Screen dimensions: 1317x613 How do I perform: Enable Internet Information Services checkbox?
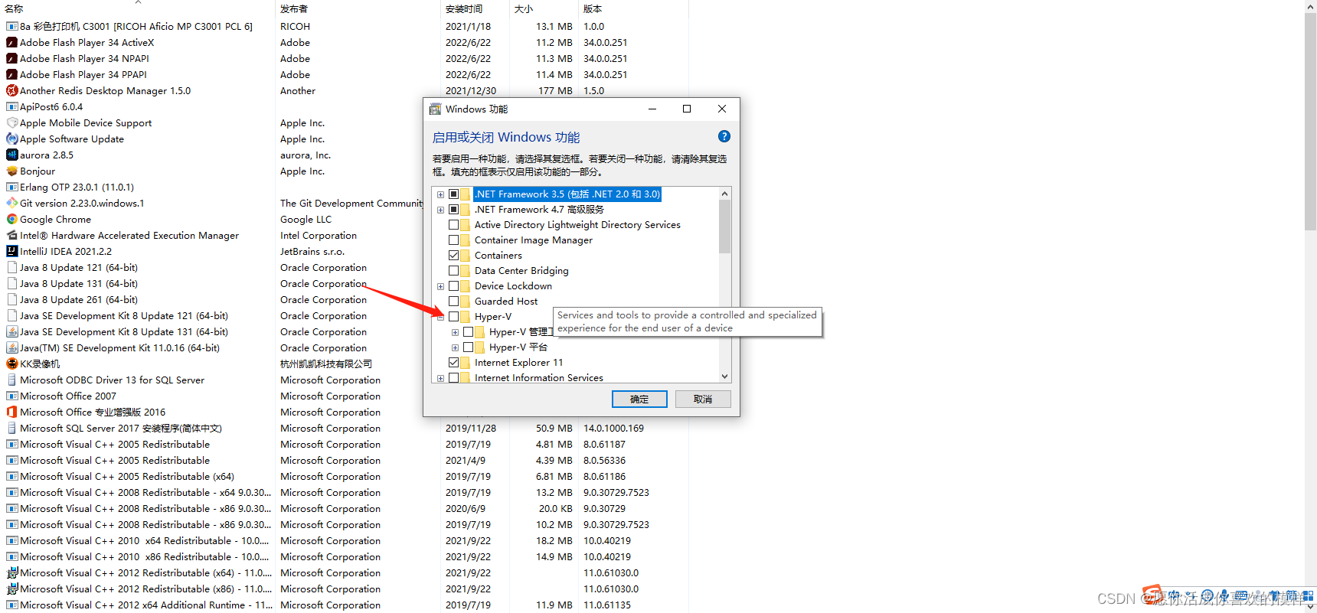tap(453, 377)
